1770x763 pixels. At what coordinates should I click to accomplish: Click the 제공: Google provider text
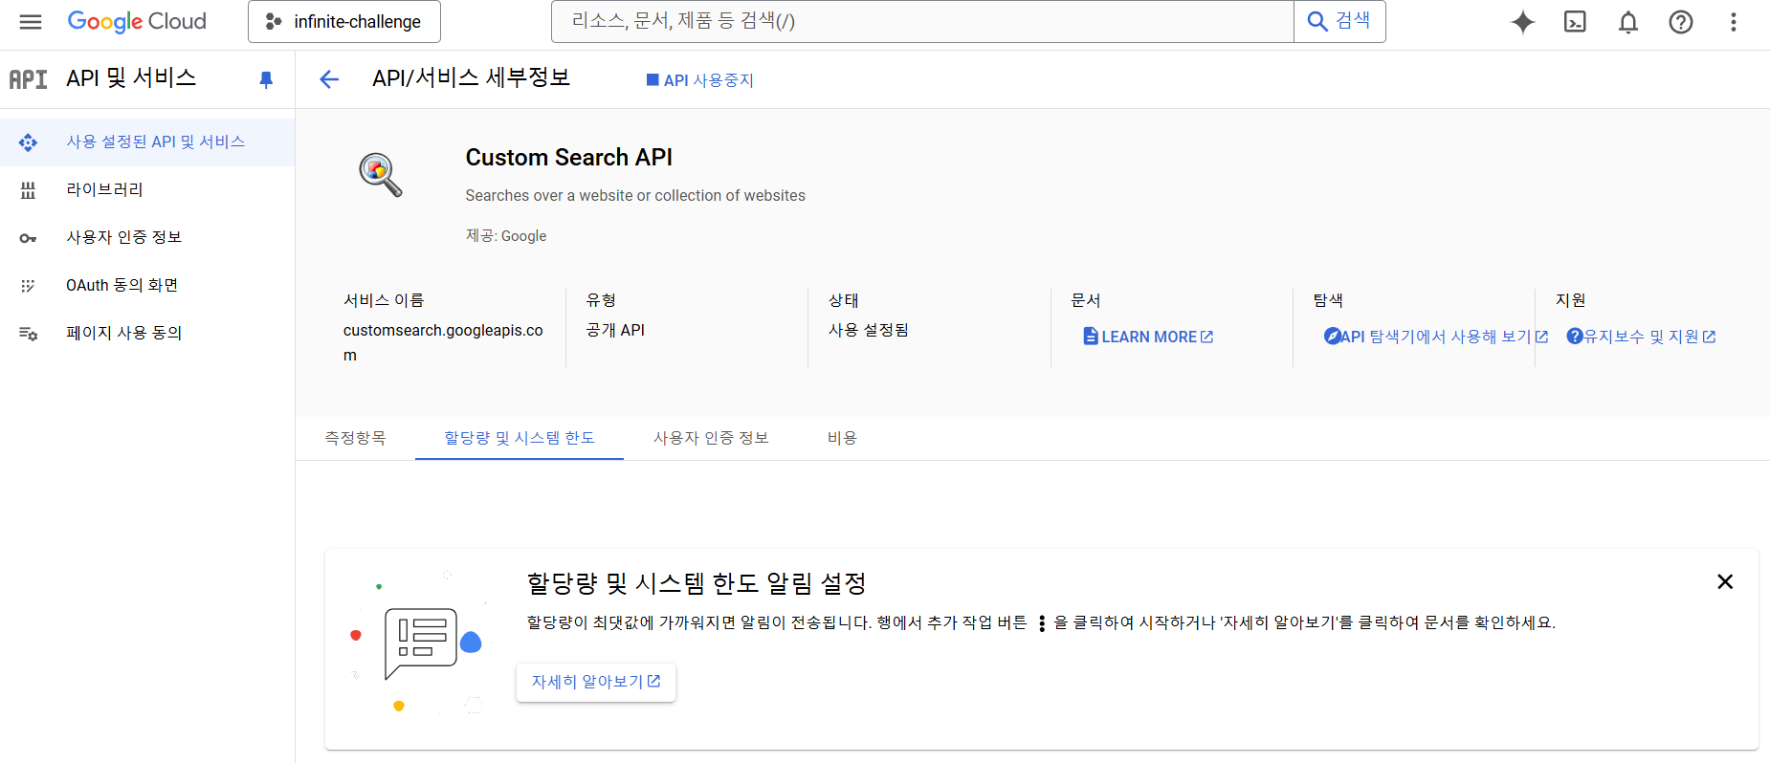(x=506, y=236)
